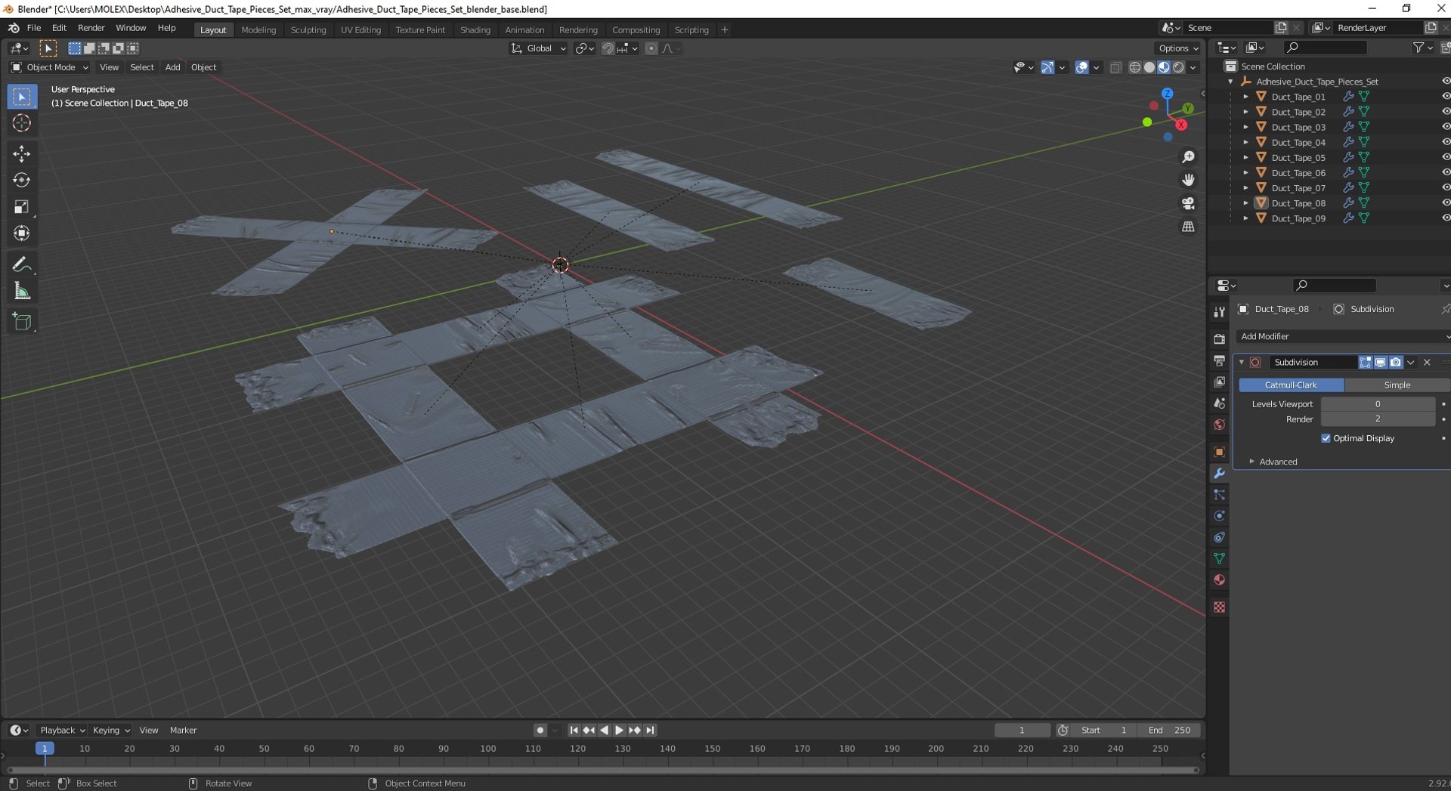This screenshot has width=1451, height=791.
Task: Open Output properties tab
Action: point(1219,360)
